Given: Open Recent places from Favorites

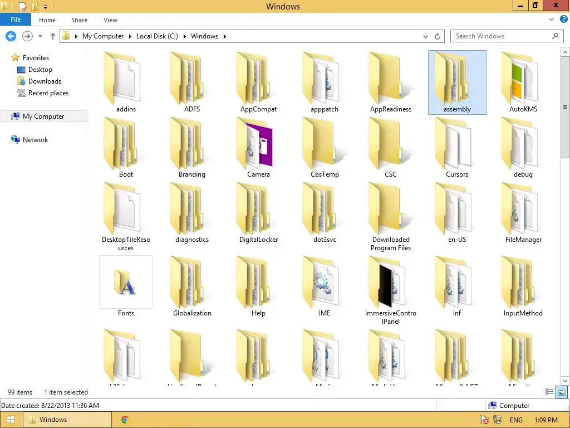Looking at the screenshot, I should pos(48,93).
